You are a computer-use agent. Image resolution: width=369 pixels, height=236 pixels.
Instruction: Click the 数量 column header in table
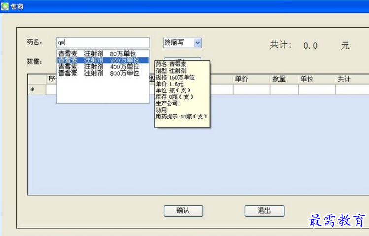(284, 79)
